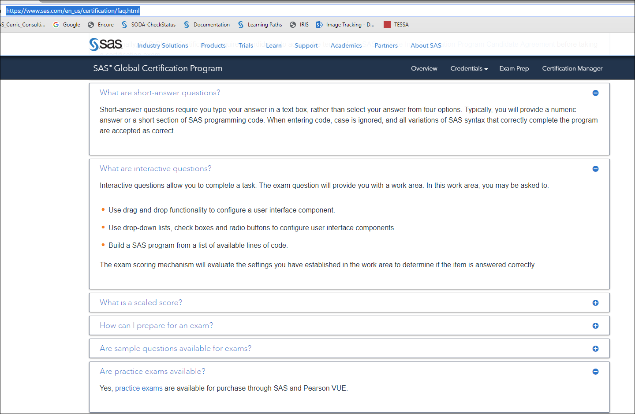Collapse the interactive questions answer

pos(595,169)
